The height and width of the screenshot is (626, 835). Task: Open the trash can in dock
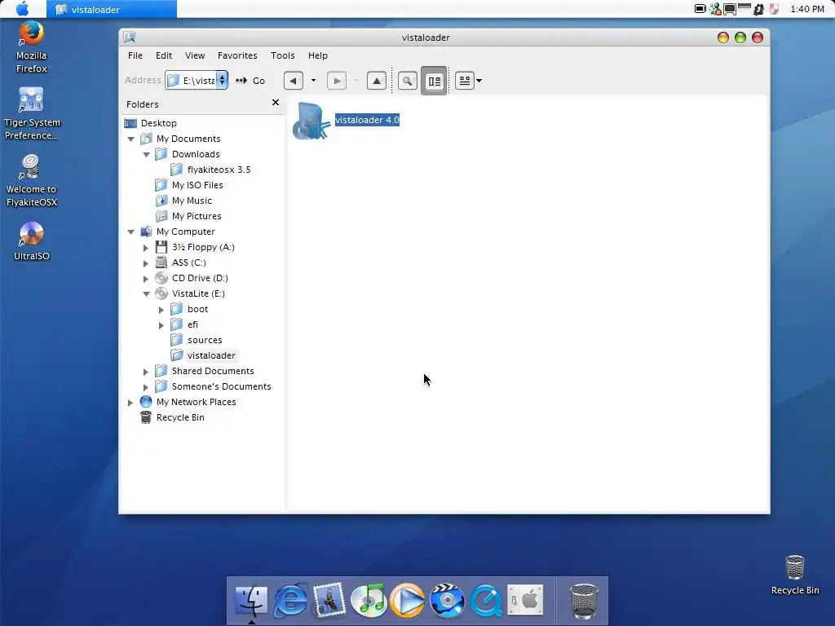pos(584,602)
